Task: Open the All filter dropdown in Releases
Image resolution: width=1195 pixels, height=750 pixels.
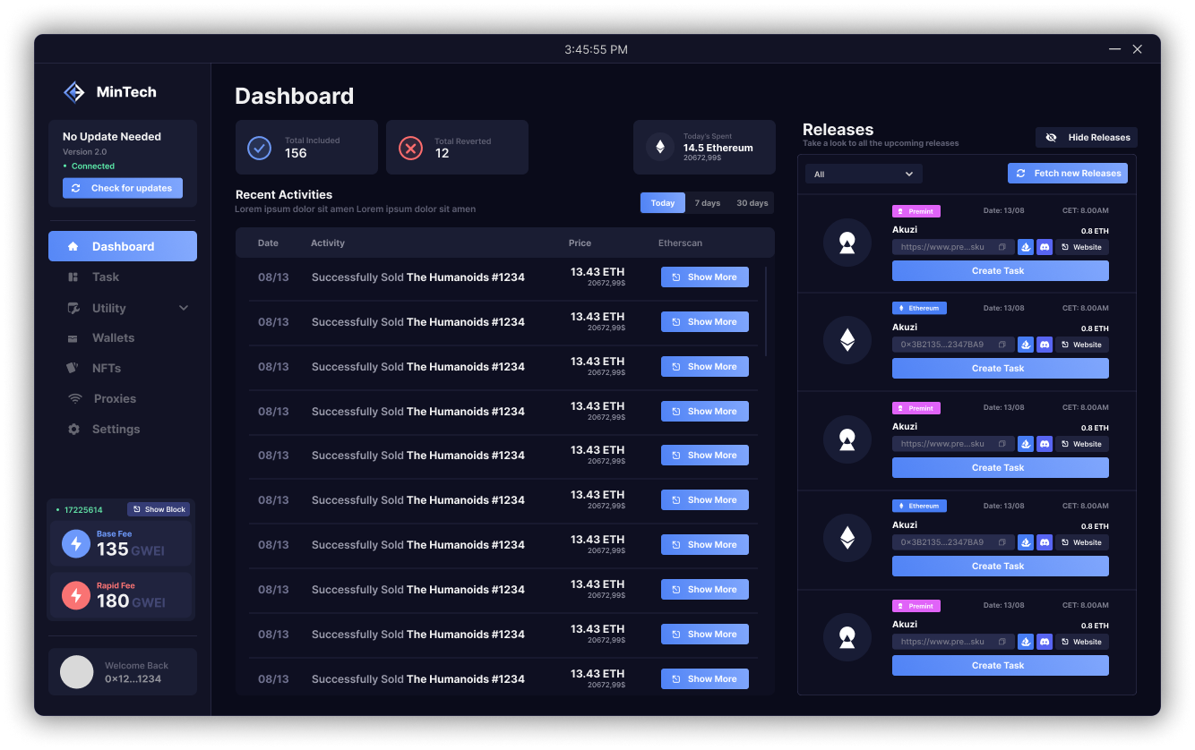Action: click(x=864, y=175)
